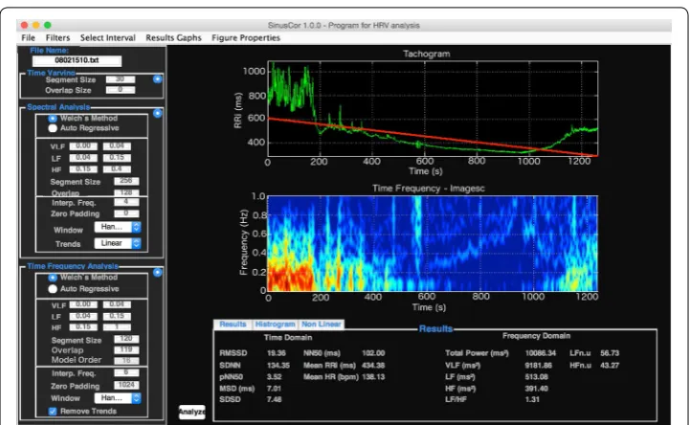Open the Results Gaphs menu
The height and width of the screenshot is (425, 690).
pyautogui.click(x=173, y=38)
